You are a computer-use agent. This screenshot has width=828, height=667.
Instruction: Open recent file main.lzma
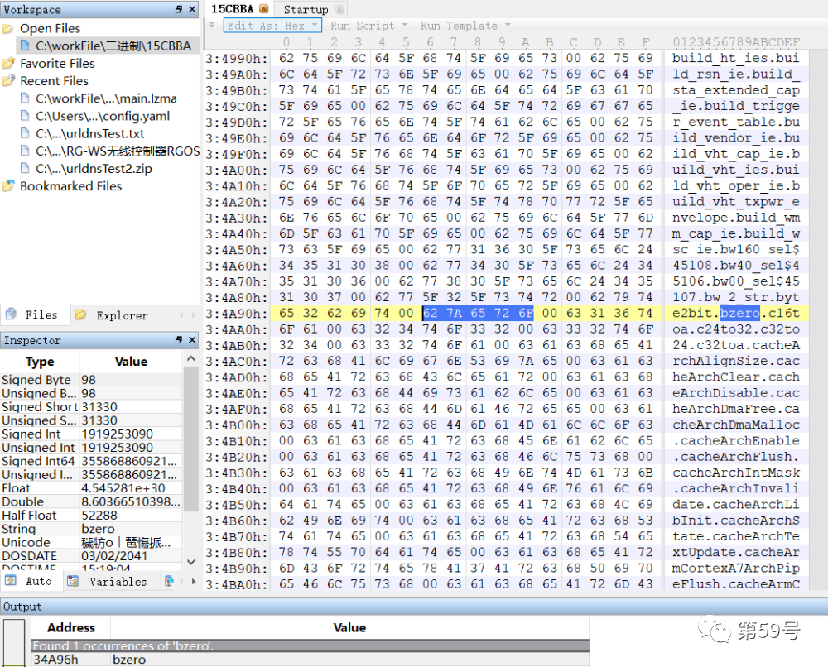(x=106, y=98)
